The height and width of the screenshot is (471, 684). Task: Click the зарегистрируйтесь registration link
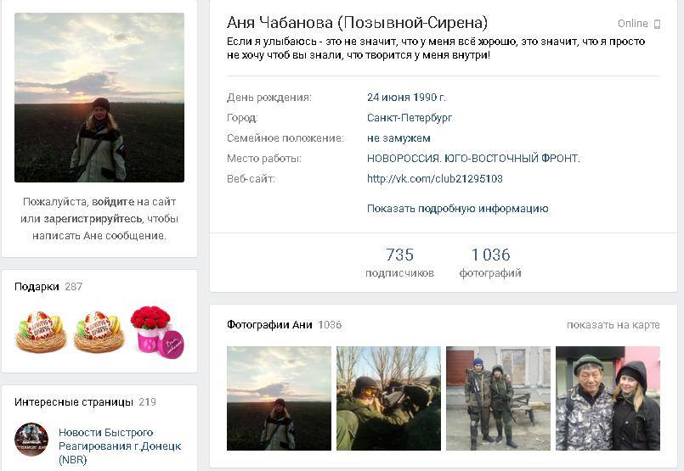coord(93,219)
